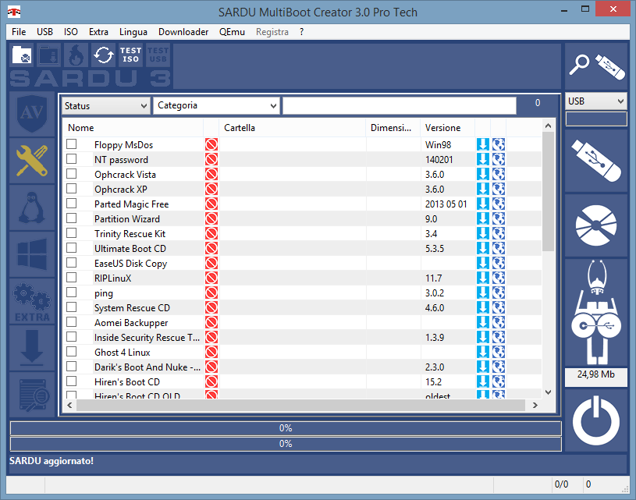The height and width of the screenshot is (500, 636).
Task: Sort list by Nome column header
Action: click(133, 128)
